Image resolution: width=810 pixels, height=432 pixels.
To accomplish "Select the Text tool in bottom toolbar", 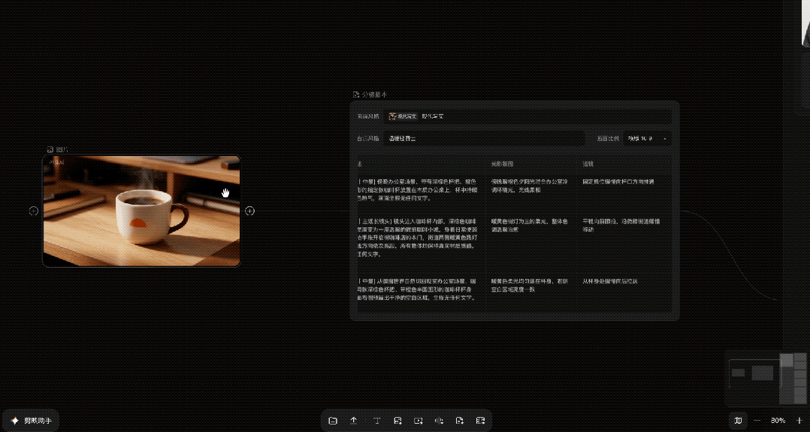I will point(377,421).
